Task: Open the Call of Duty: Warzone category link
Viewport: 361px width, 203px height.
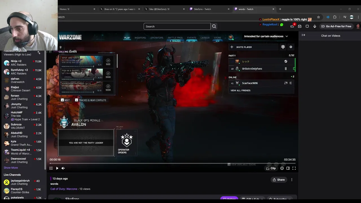Action: [64, 189]
